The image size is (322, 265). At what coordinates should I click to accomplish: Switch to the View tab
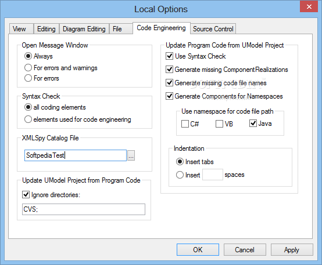(19, 29)
